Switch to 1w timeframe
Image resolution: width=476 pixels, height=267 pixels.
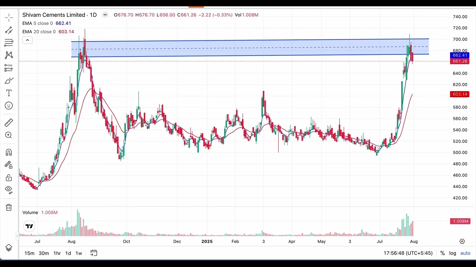(x=79, y=253)
